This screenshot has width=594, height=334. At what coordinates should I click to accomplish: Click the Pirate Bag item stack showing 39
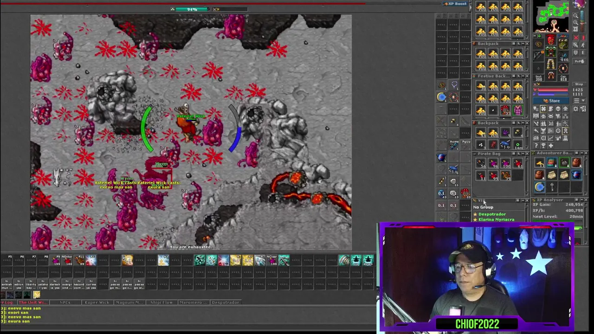pyautogui.click(x=506, y=175)
